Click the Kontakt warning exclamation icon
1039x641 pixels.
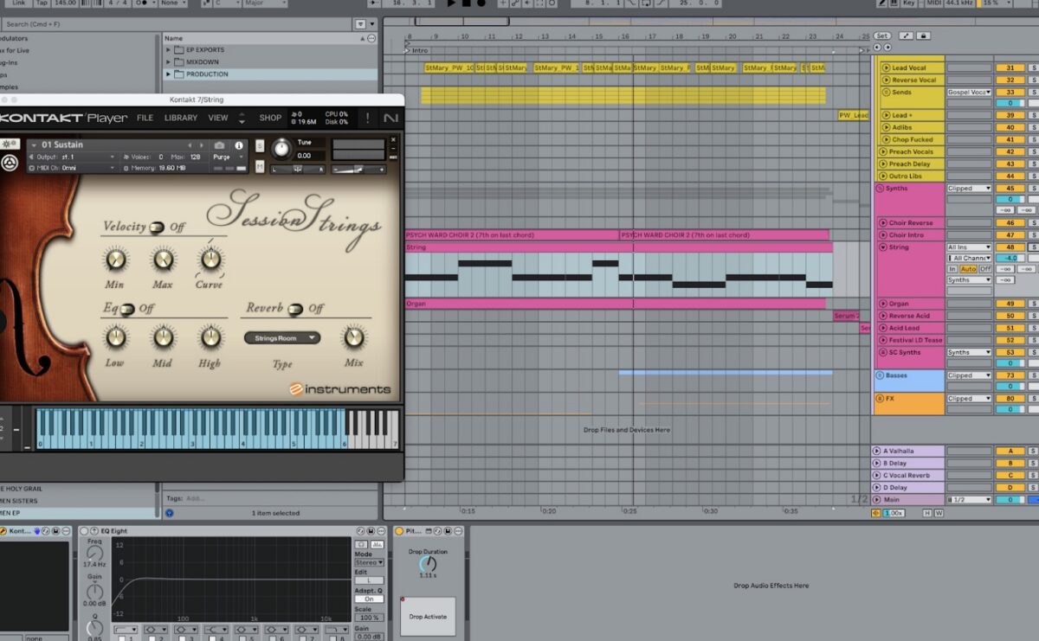(367, 118)
